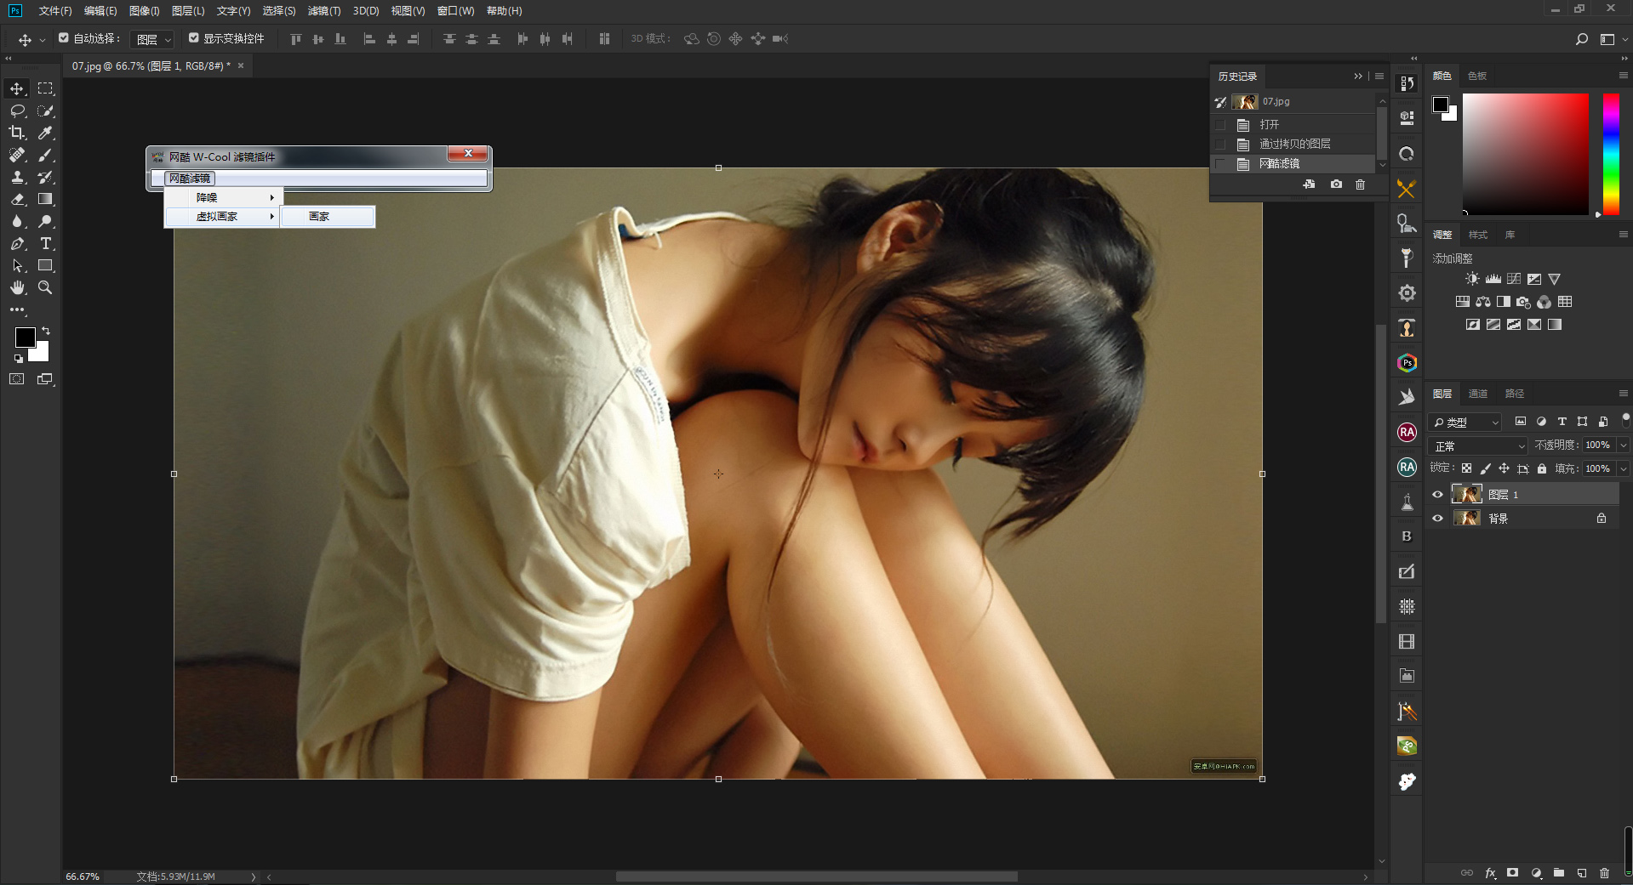Select 网酷滤镜 in the plugin dialog
Screen dimensions: 1633x885
[x=191, y=178]
